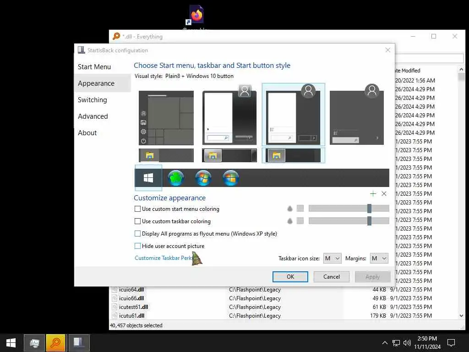Screen dimensions: 469x352
Task: Choose the glossy Windows 7 taskbar style thumbnail
Action: pyautogui.click(x=229, y=155)
